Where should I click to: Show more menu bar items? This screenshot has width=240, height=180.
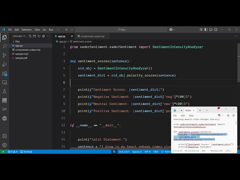click(58, 30)
